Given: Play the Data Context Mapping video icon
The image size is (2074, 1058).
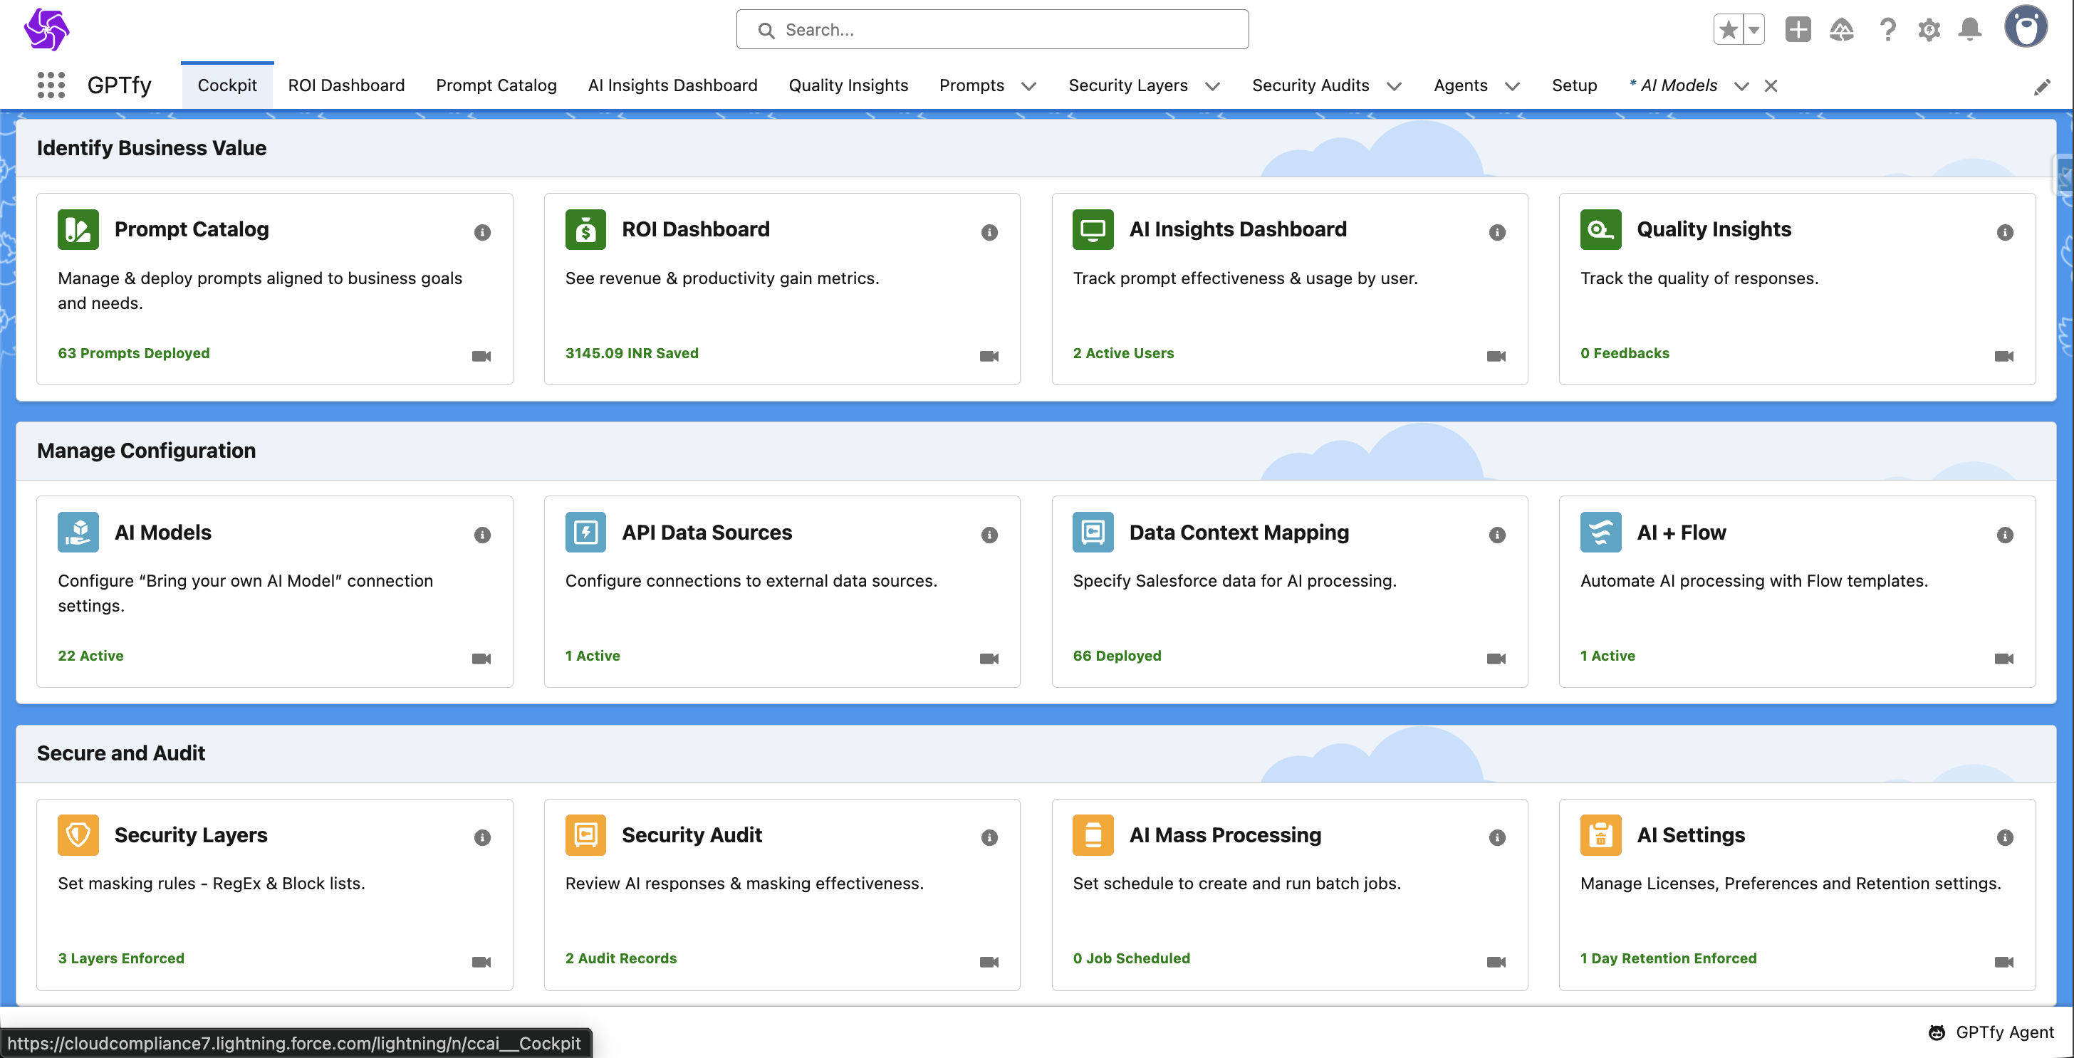Looking at the screenshot, I should point(1496,659).
